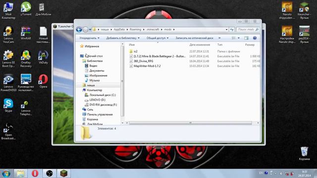
Task: Select LENOVO (D:) drive in tree
Action: 95,100
